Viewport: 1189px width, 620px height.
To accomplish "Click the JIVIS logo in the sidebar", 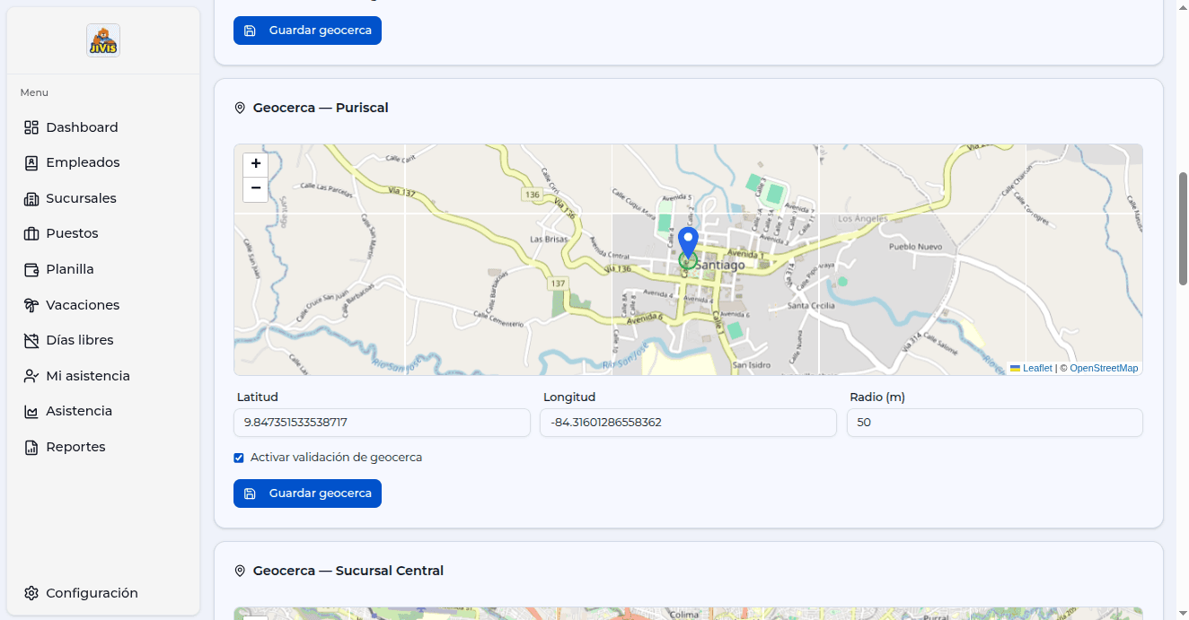I will [x=103, y=40].
